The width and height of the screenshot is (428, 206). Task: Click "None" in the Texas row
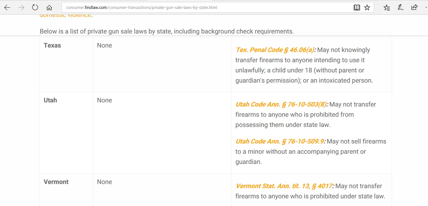tap(104, 45)
